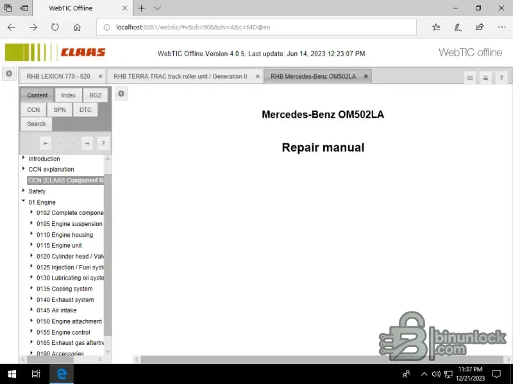Click the navigation tree vertical scrollbar

tap(108, 255)
